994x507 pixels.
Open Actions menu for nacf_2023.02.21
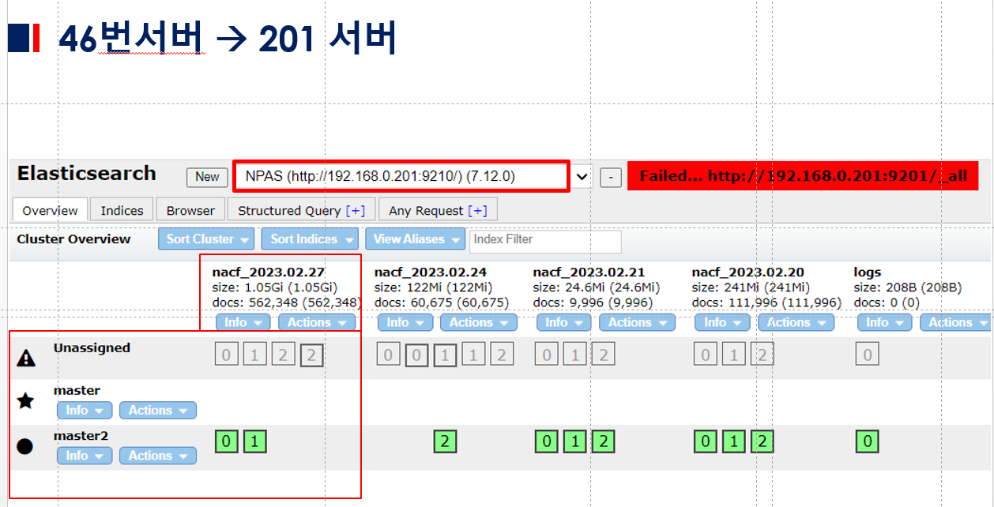click(x=637, y=322)
